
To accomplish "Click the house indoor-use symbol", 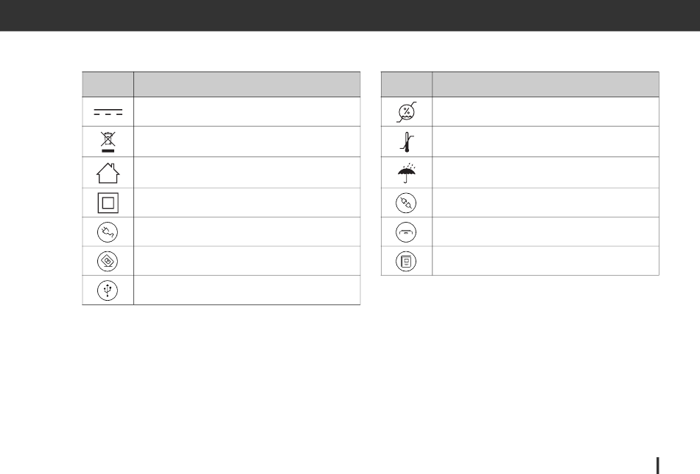I will click(x=108, y=173).
